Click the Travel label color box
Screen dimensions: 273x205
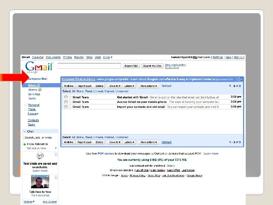point(26,109)
